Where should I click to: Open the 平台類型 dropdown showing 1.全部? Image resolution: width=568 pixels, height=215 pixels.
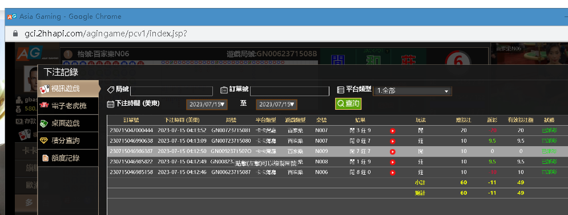[412, 91]
